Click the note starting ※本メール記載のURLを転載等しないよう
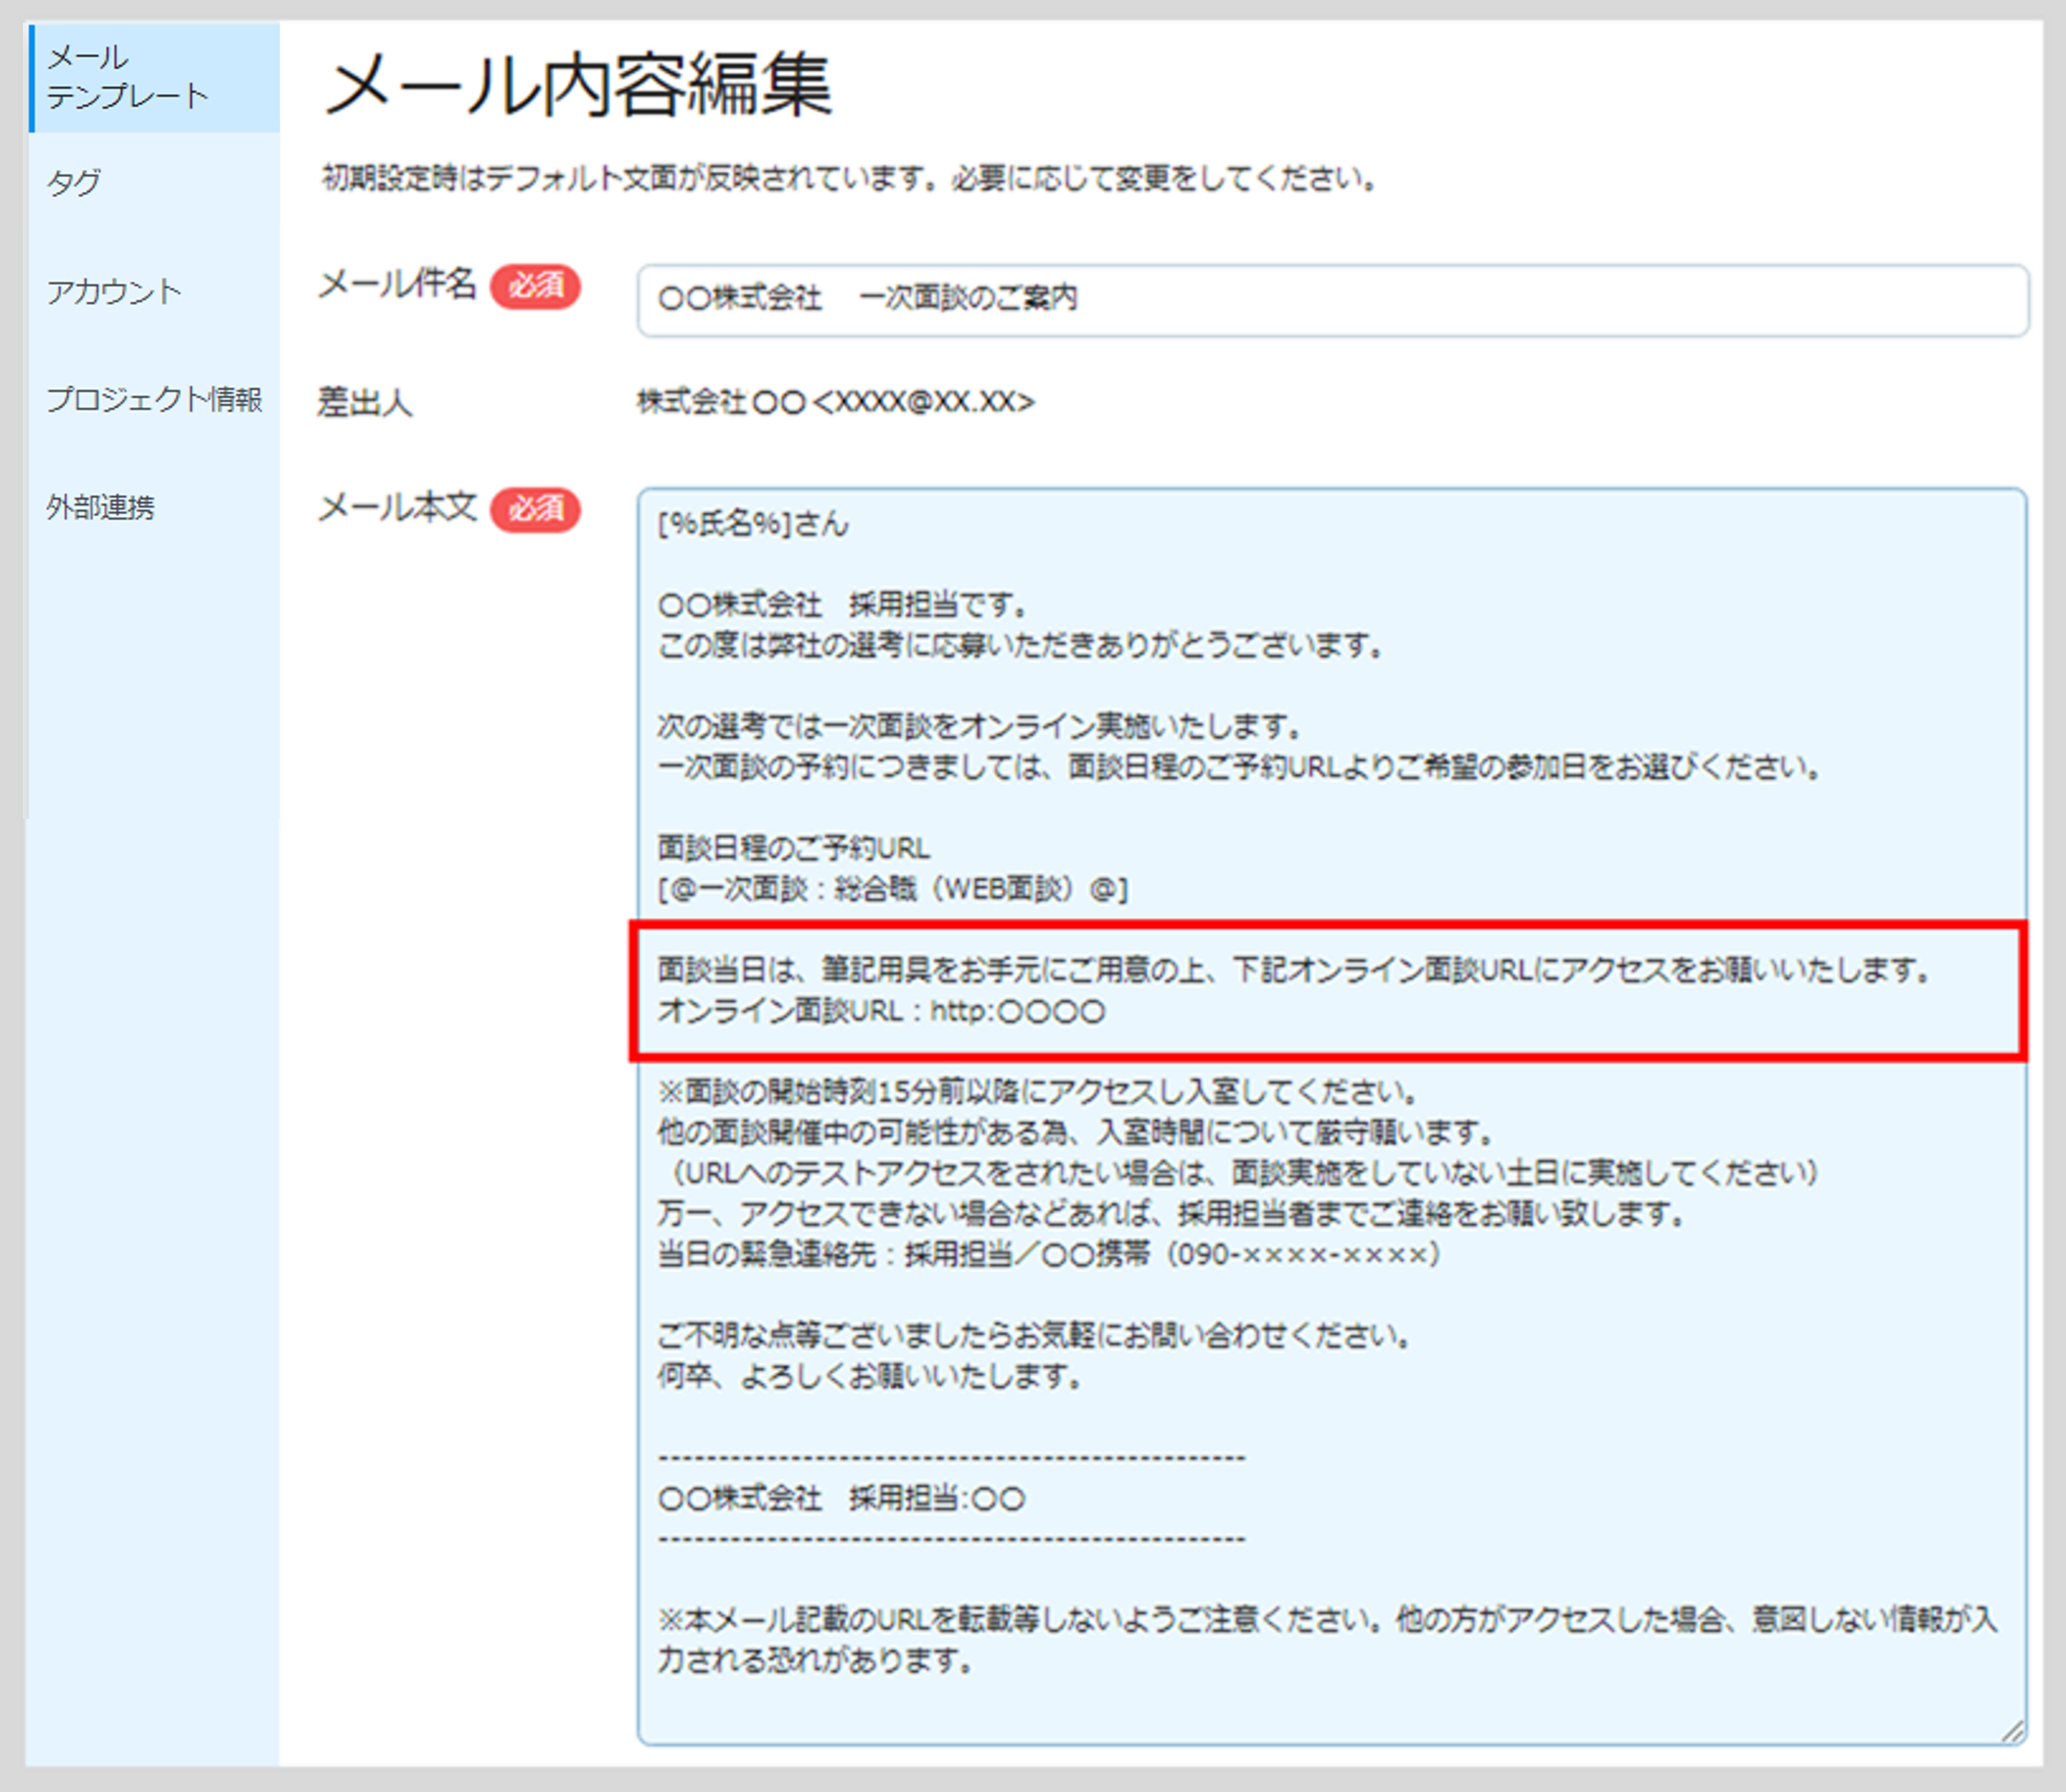 click(1327, 1640)
